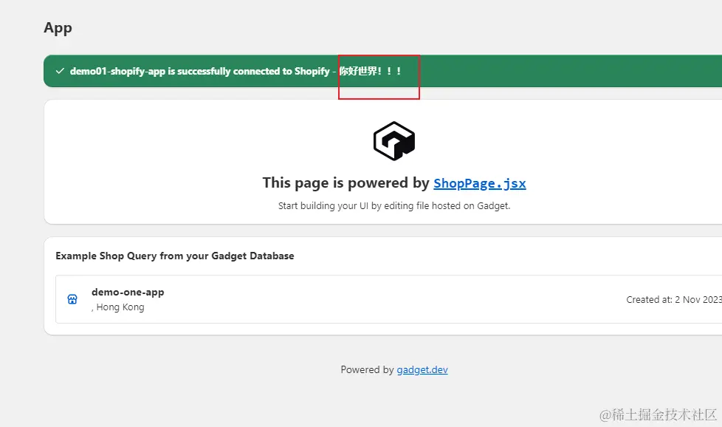Open the ShopPage.jsx link
The image size is (722, 427).
(x=479, y=183)
